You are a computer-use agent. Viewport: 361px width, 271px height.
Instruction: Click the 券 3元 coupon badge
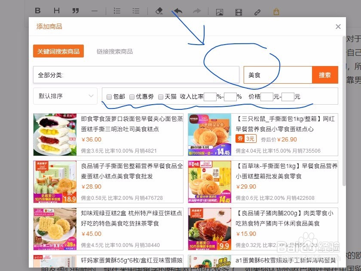tap(246, 139)
